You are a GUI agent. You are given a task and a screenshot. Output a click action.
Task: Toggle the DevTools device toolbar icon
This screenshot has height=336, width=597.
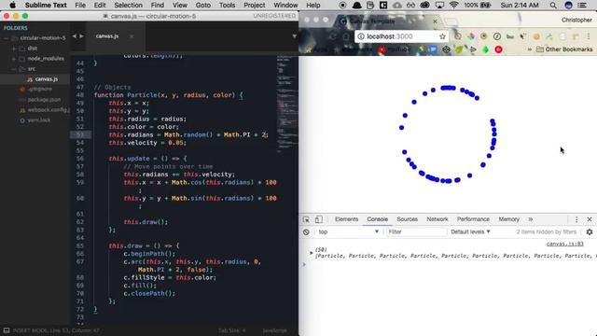coord(319,219)
